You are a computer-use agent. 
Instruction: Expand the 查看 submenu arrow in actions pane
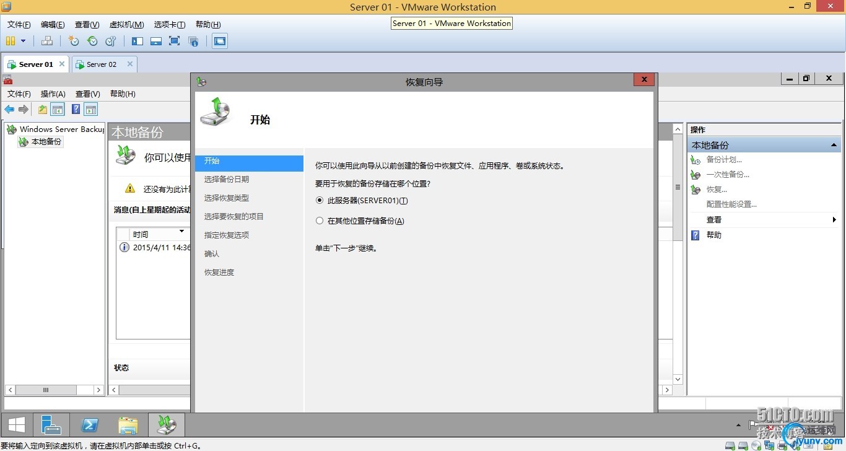pos(834,220)
